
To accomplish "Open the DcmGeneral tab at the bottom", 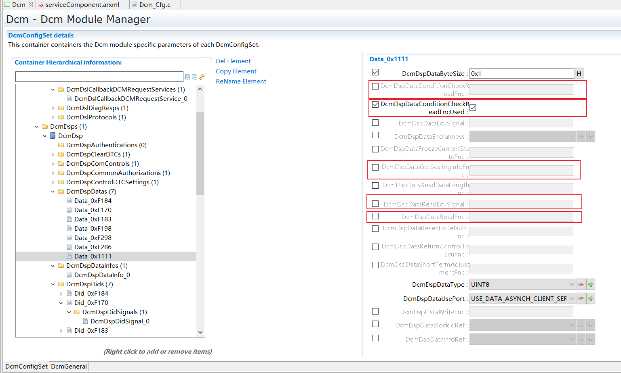I will tap(69, 366).
